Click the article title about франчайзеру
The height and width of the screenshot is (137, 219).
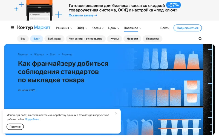pos(63,72)
